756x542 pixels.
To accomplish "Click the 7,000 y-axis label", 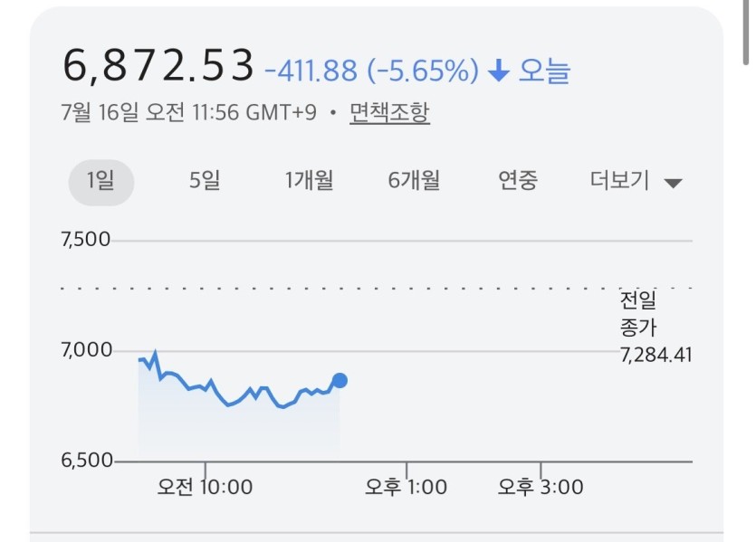I will [x=86, y=350].
